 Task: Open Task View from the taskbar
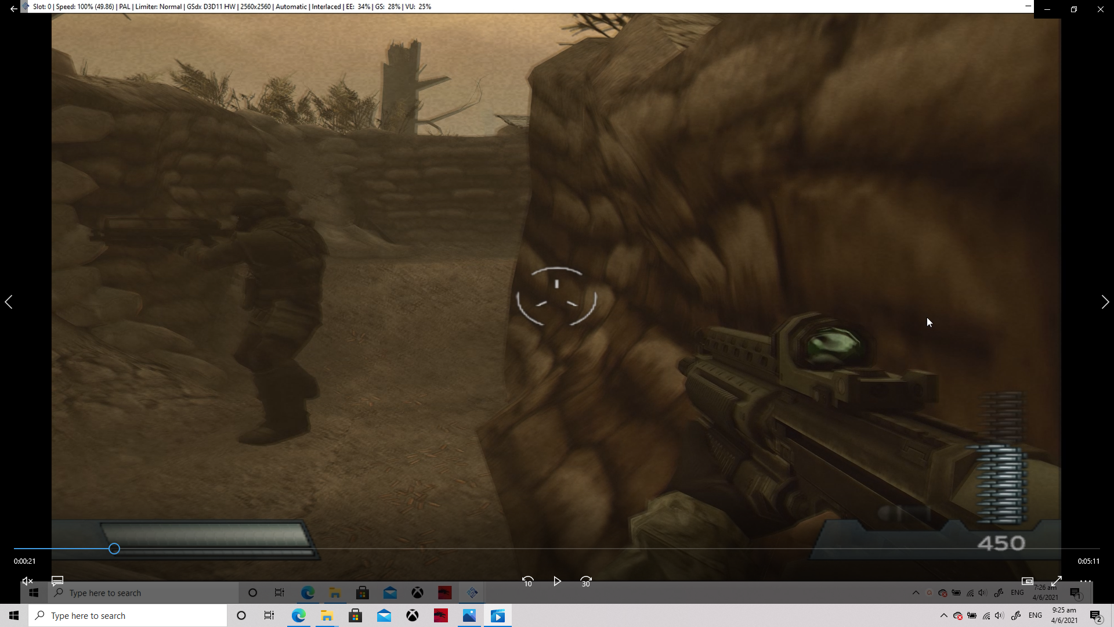pos(269,615)
